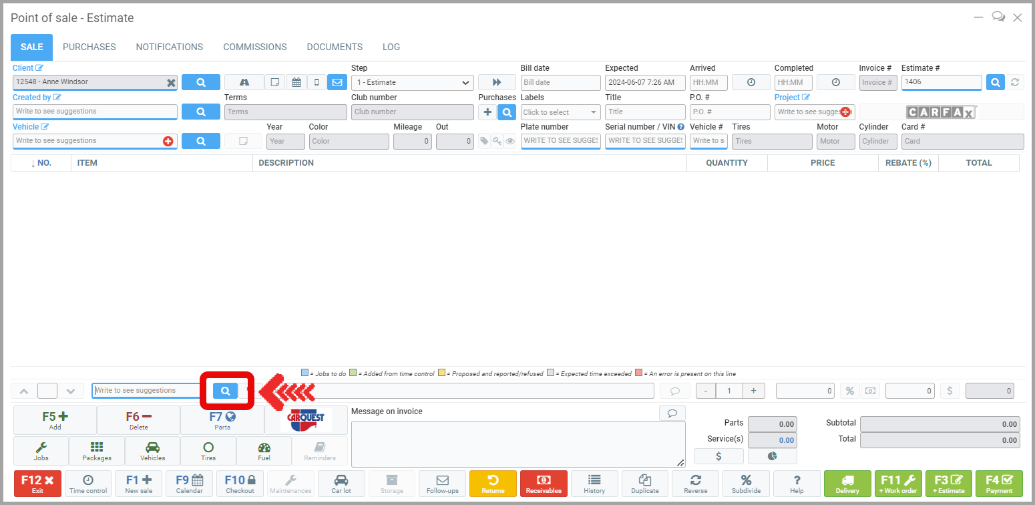This screenshot has height=505, width=1035.
Task: Toggle the client email envelope button
Action: pyautogui.click(x=337, y=82)
